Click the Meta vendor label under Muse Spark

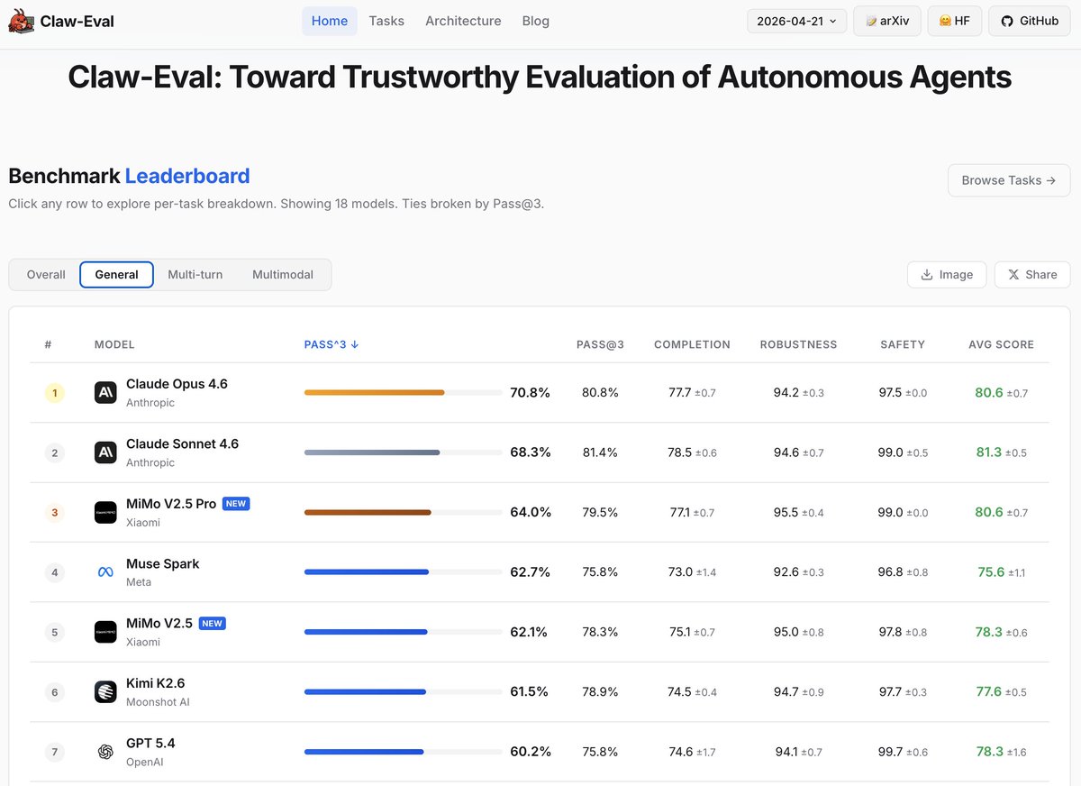[139, 582]
